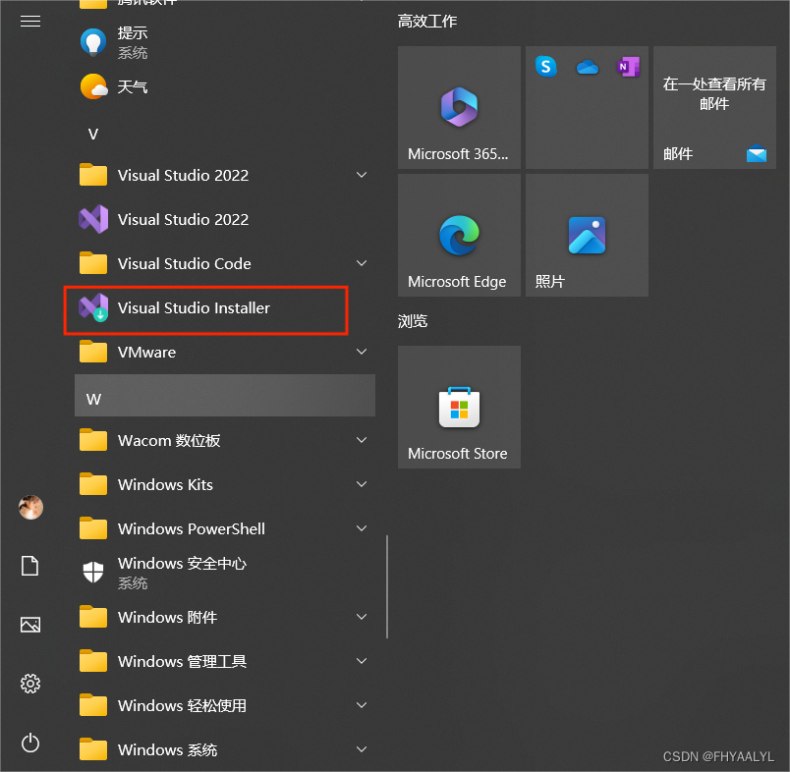Click the 高效工作 group title
This screenshot has height=772, width=790.
tap(427, 22)
